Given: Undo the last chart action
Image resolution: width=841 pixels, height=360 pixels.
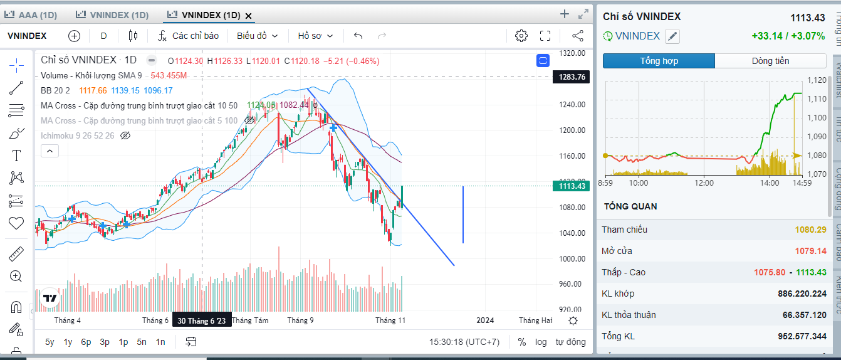Looking at the screenshot, I should pos(358,36).
